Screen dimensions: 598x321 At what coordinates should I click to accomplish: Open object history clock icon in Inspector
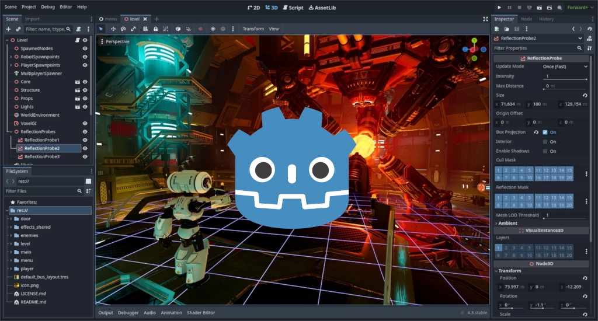(590, 29)
